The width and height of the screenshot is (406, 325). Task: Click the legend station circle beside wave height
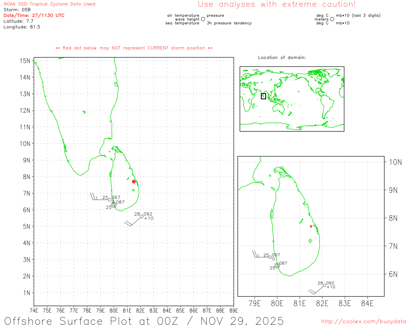tap(203, 19)
